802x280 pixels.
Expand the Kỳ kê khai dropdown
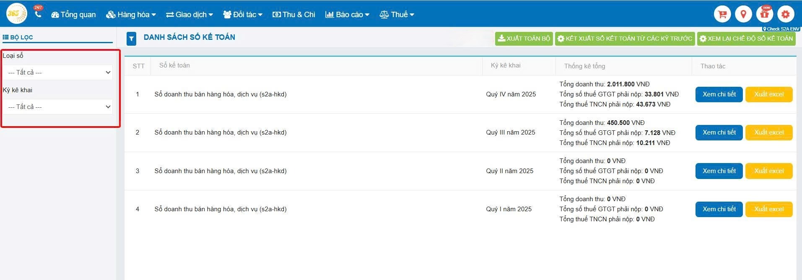[x=58, y=107]
